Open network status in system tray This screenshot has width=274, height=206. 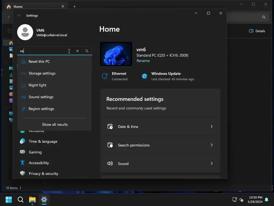pos(234,200)
